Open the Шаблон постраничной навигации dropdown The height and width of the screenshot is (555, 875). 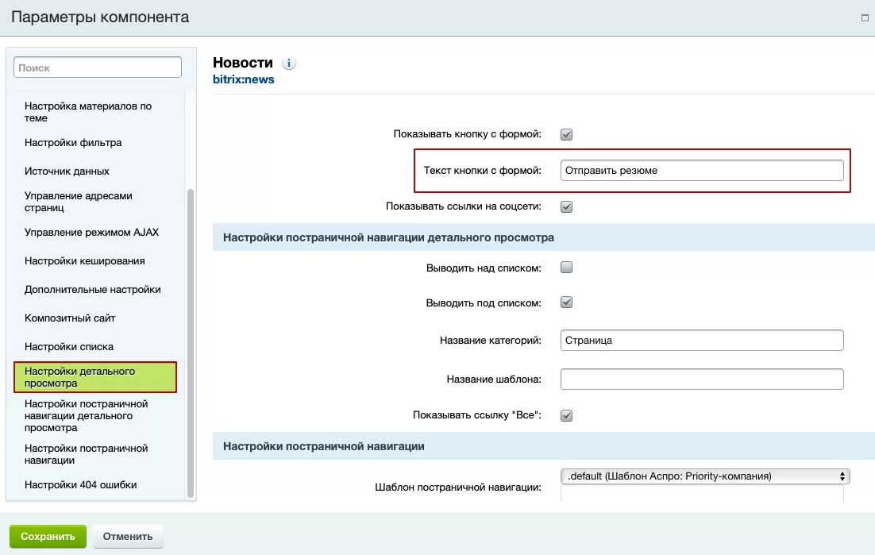(705, 476)
